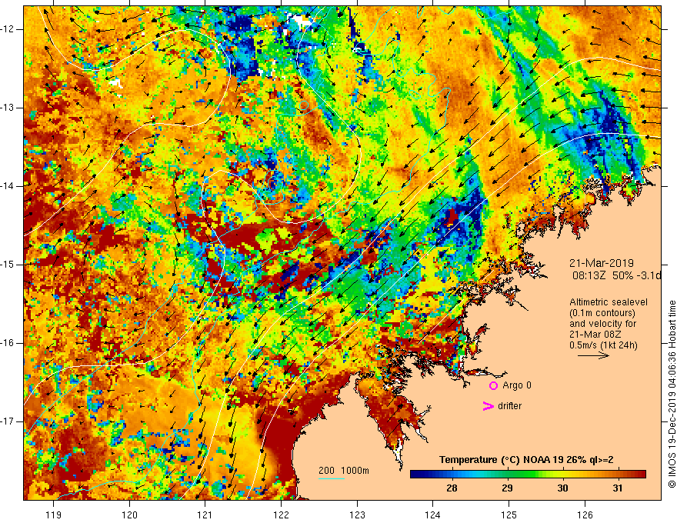Click the -17 latitude axis label
The image size is (677, 523).
pyautogui.click(x=8, y=421)
